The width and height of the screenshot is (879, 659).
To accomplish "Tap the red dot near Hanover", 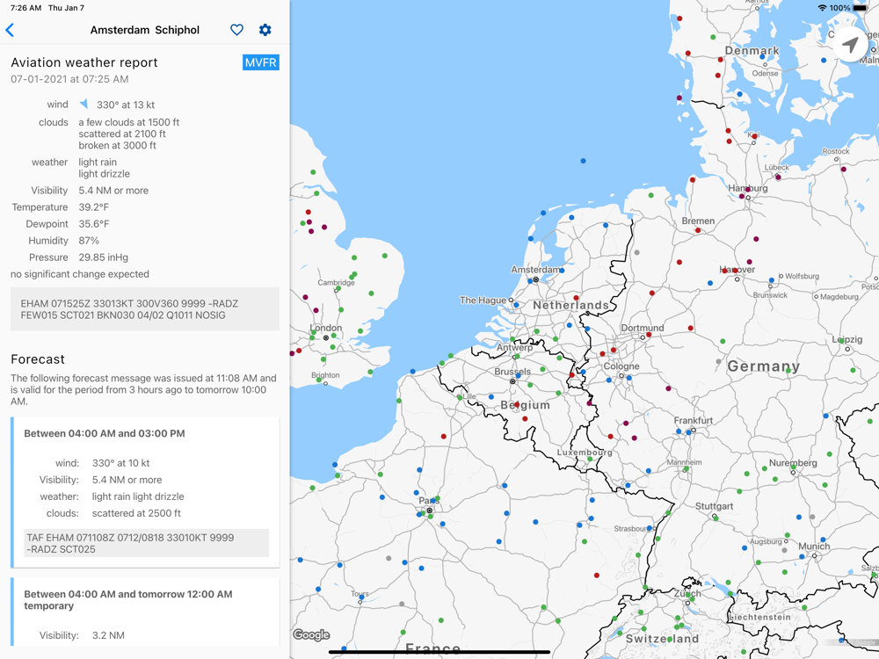I will [x=735, y=271].
